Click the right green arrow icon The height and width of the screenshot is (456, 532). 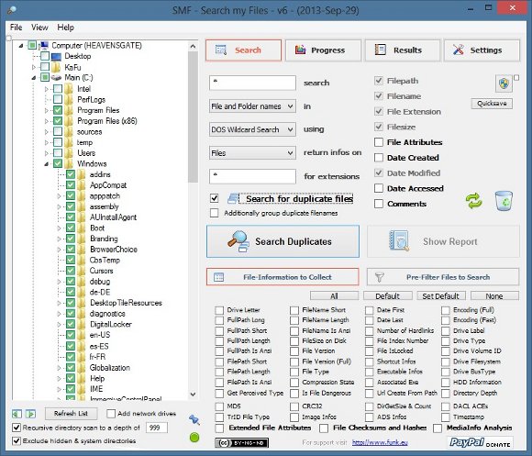[x=30, y=414]
